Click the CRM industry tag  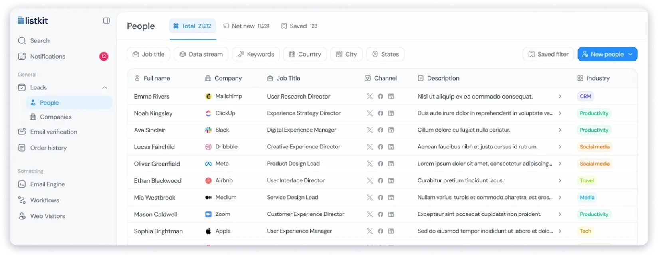(585, 97)
